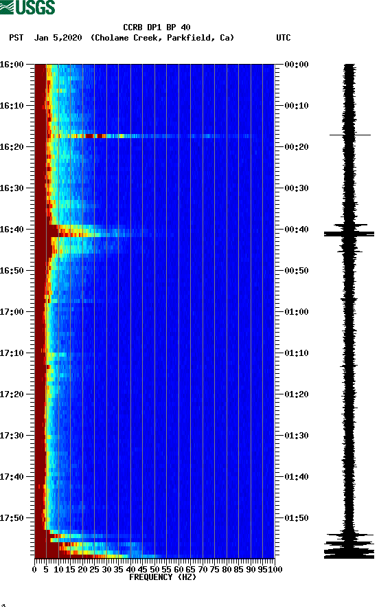Click the 16:00 PST time label

click(12, 65)
